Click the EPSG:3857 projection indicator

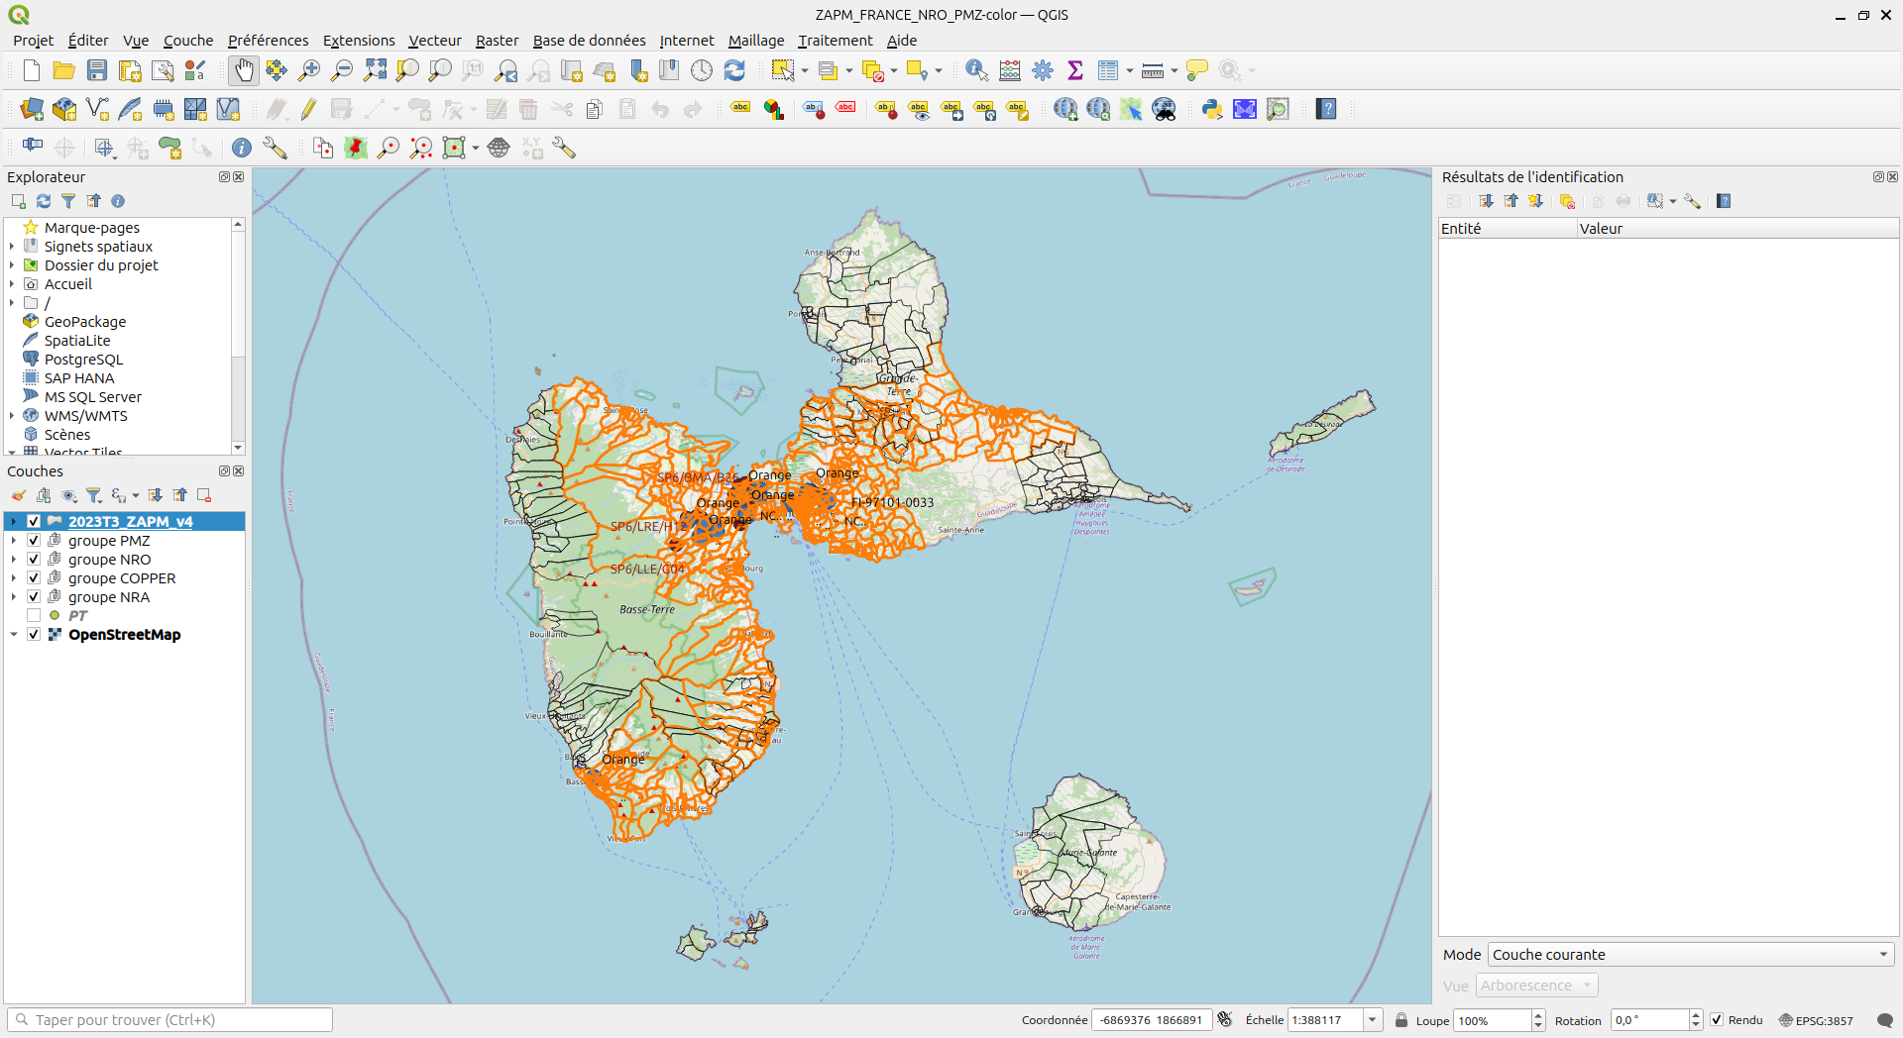click(x=1816, y=1020)
